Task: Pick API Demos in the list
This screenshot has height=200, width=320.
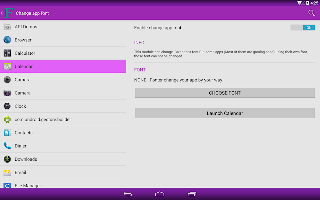Action: [63, 26]
